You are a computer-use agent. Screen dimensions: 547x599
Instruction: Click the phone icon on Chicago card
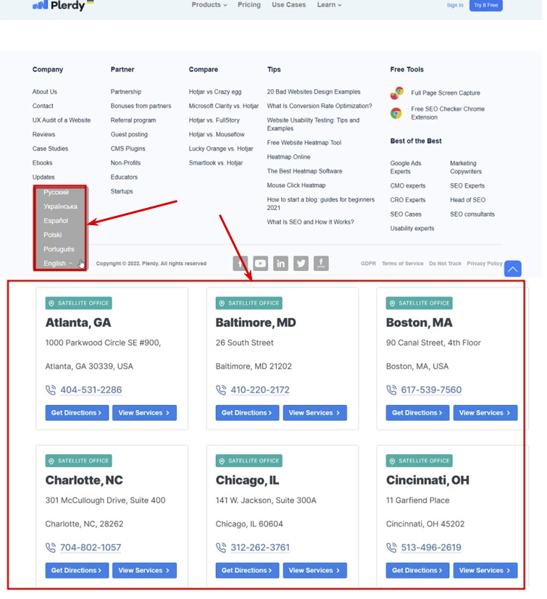pos(221,548)
